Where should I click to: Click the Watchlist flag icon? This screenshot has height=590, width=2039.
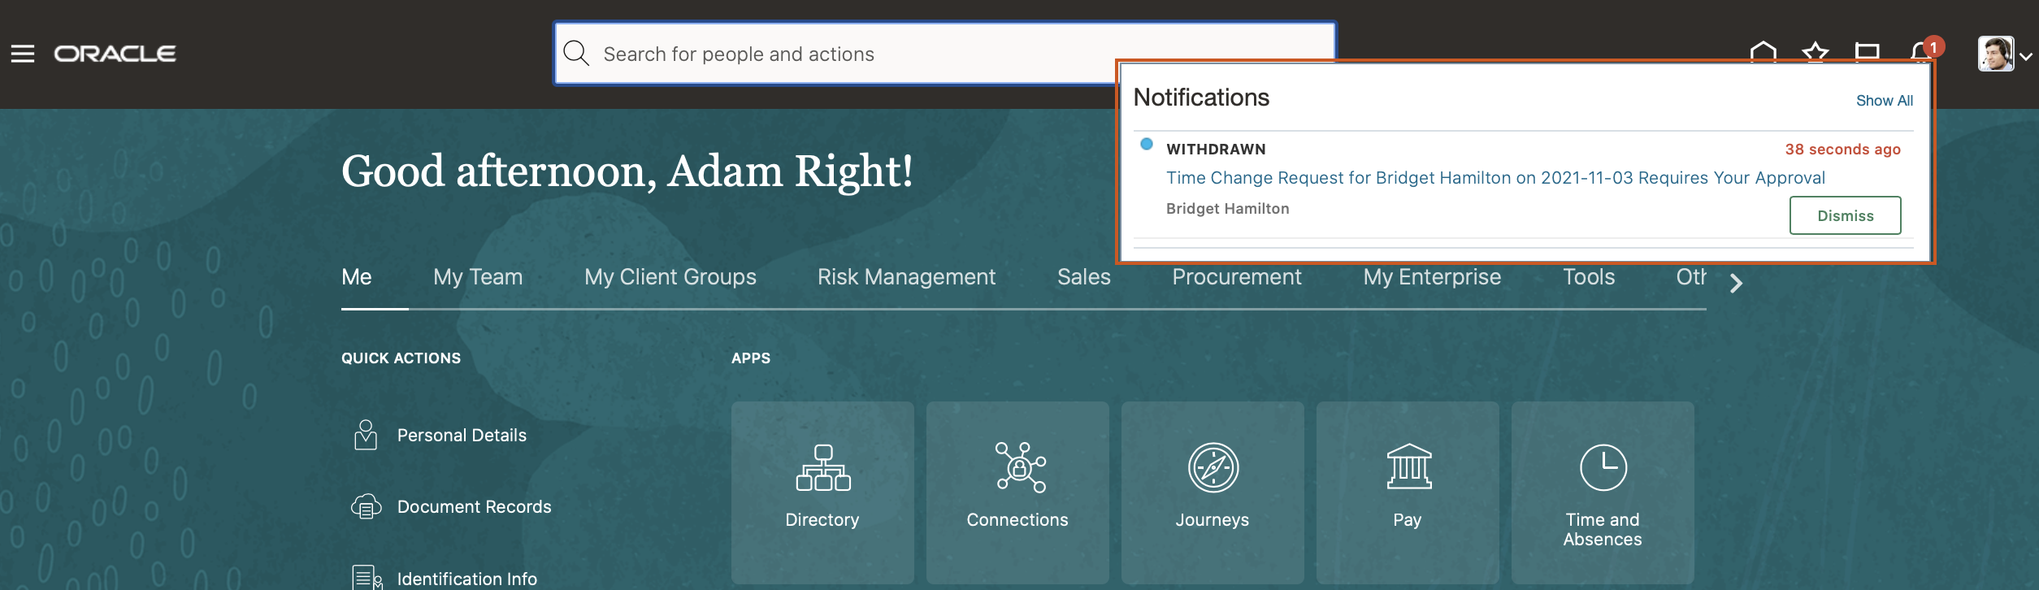(1867, 51)
